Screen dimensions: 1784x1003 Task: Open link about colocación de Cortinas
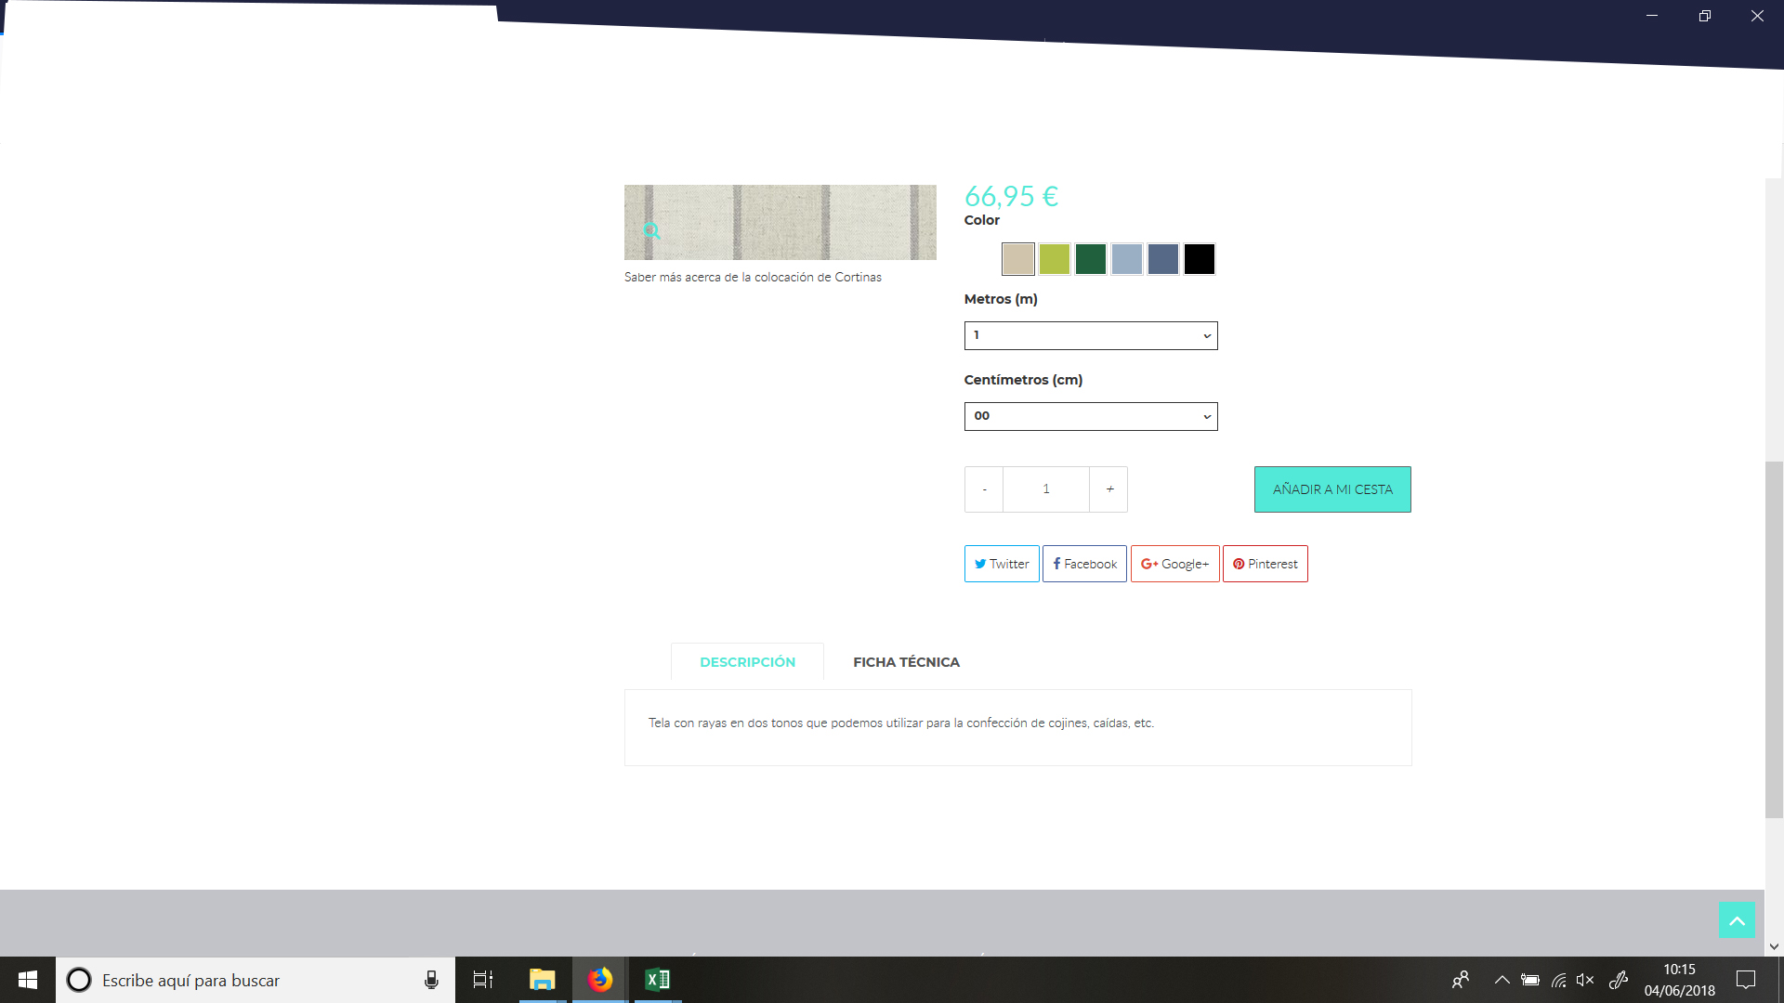(753, 277)
